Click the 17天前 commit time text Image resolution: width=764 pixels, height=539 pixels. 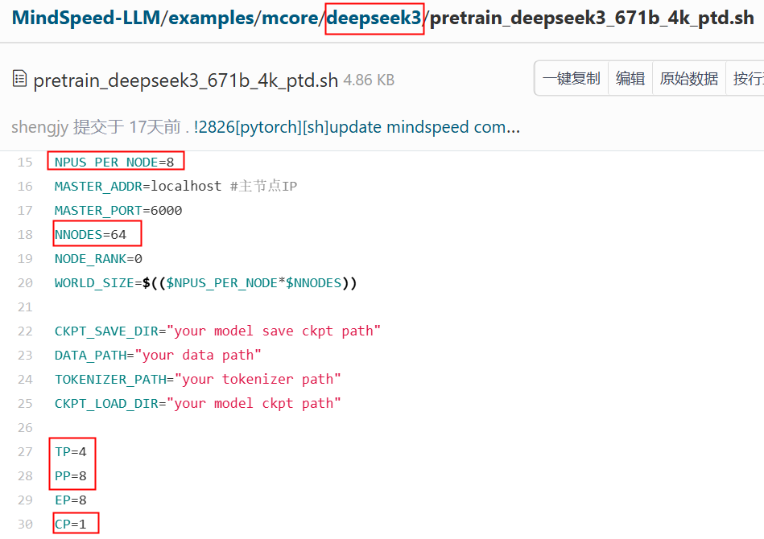click(x=155, y=127)
